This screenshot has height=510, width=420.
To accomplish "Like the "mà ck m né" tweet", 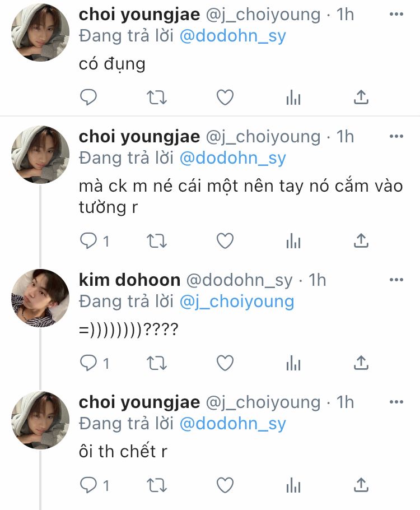I will [x=225, y=241].
